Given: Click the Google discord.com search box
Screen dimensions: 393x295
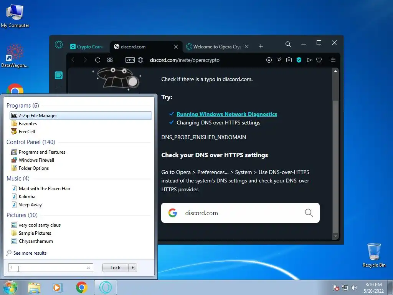Looking at the screenshot, I should pyautogui.click(x=240, y=213).
